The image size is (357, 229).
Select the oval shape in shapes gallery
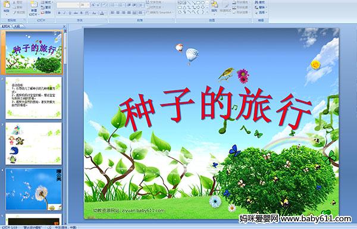tap(203, 3)
